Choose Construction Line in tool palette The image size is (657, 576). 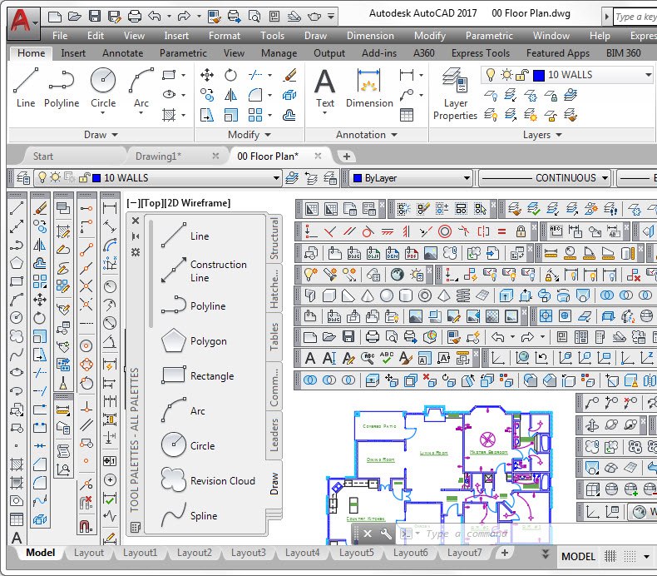click(x=205, y=271)
